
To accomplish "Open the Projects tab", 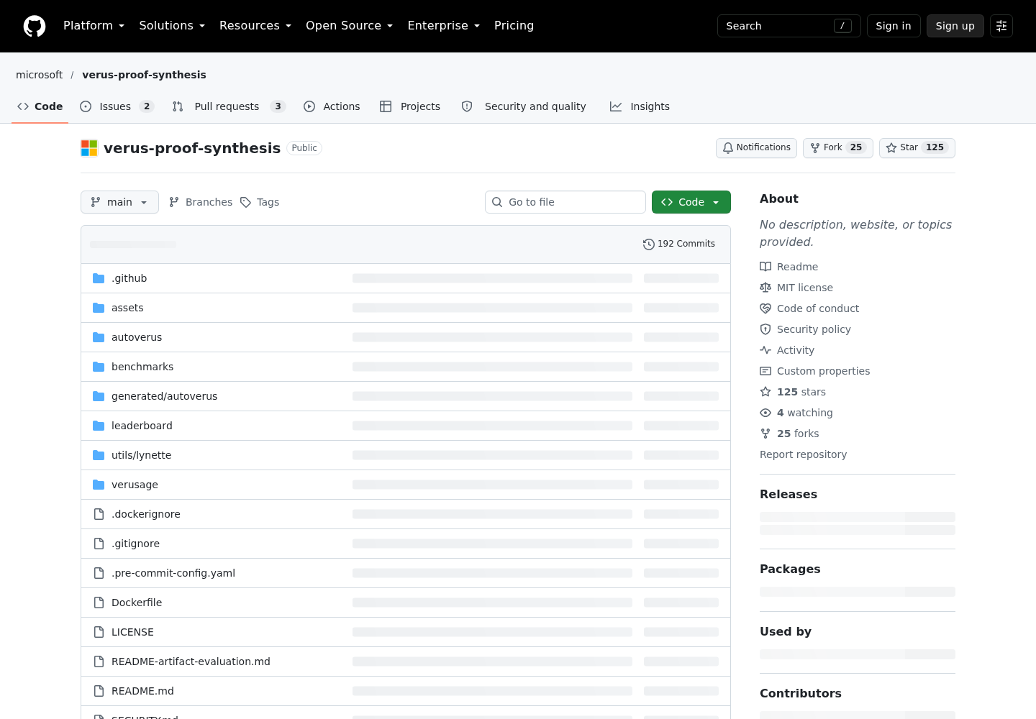I will 410,106.
